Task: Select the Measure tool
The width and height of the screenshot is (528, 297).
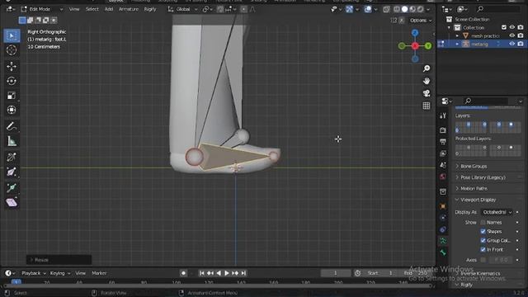Action: tap(12, 141)
